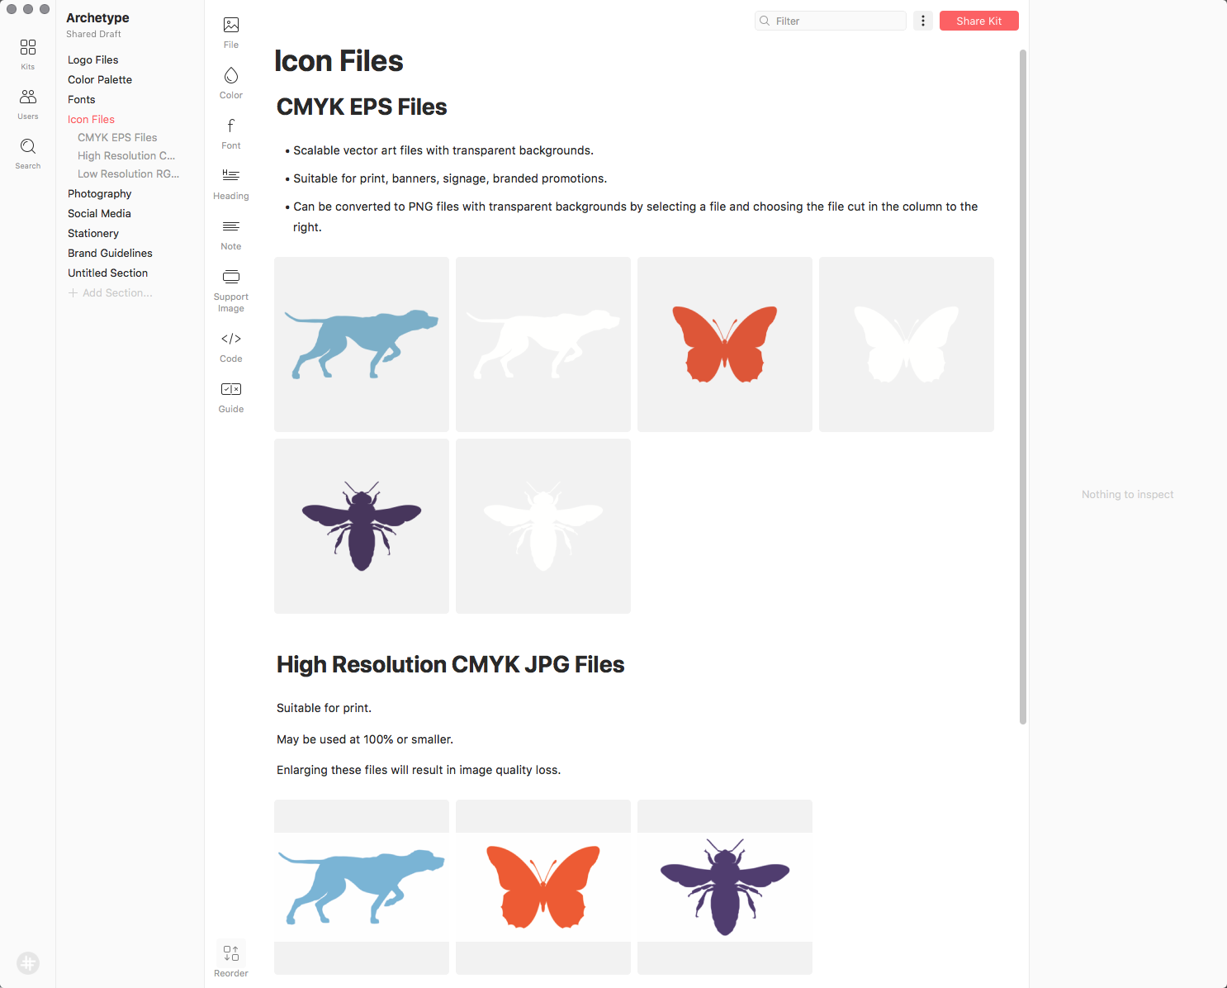Click the Shared Draft status label
This screenshot has width=1227, height=988.
pyautogui.click(x=93, y=34)
